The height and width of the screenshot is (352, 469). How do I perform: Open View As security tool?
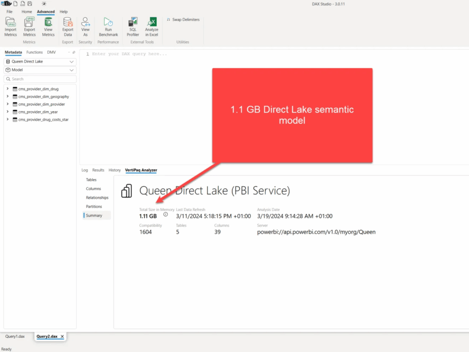click(x=85, y=27)
